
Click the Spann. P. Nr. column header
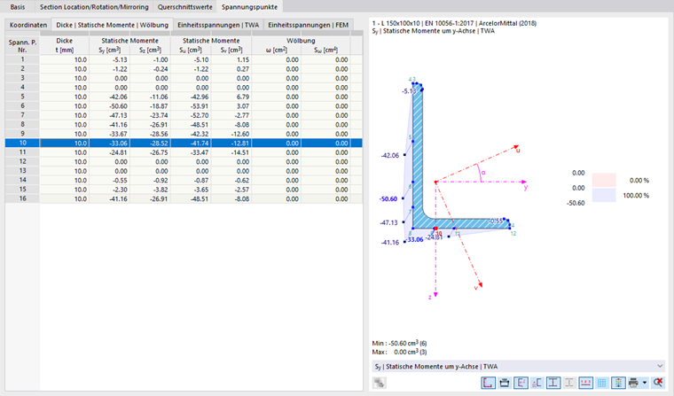[22, 45]
